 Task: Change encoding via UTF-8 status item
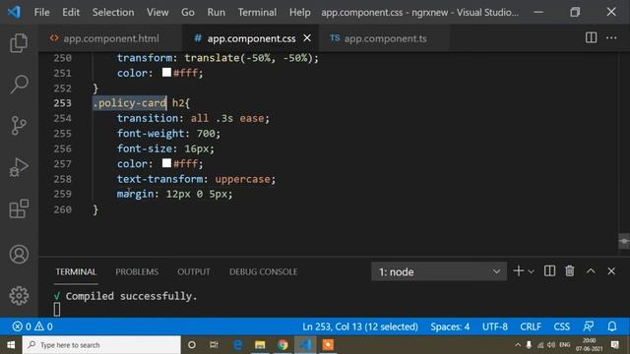coord(494,326)
